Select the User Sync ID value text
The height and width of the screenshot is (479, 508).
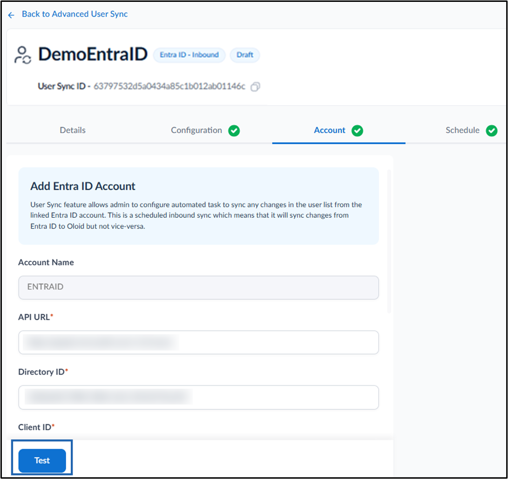point(169,86)
